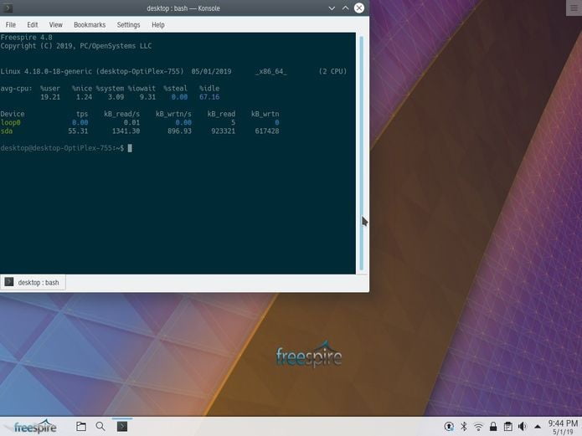582x436 pixels.
Task: Open the Help menu
Action: coord(157,25)
